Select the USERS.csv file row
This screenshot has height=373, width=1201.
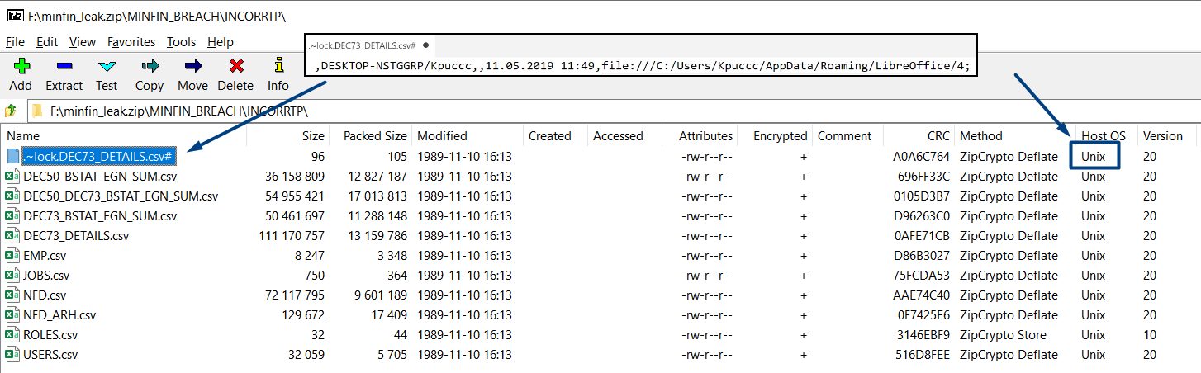click(x=50, y=355)
